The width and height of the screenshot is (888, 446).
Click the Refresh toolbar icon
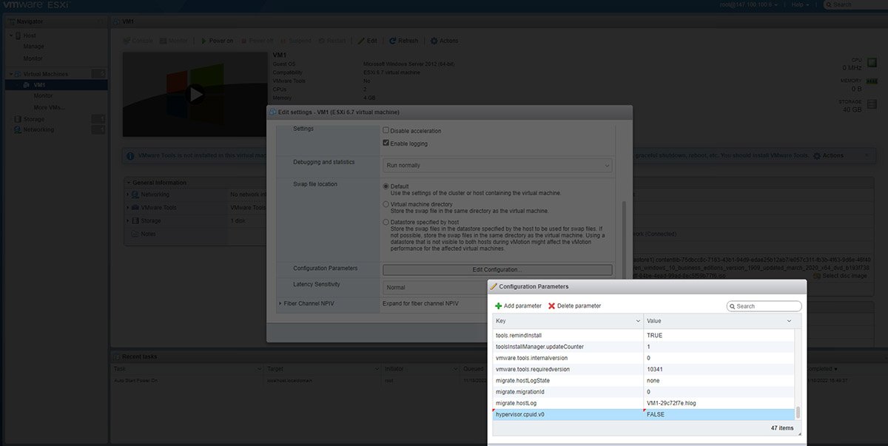click(x=392, y=41)
